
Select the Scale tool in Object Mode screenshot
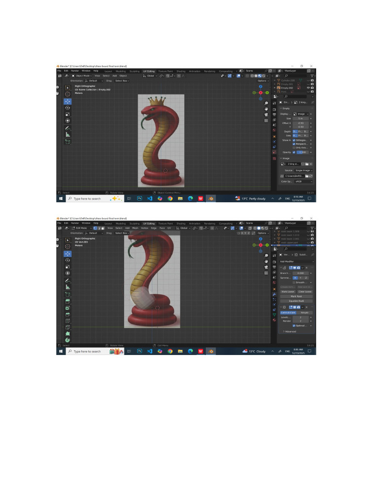click(x=68, y=114)
